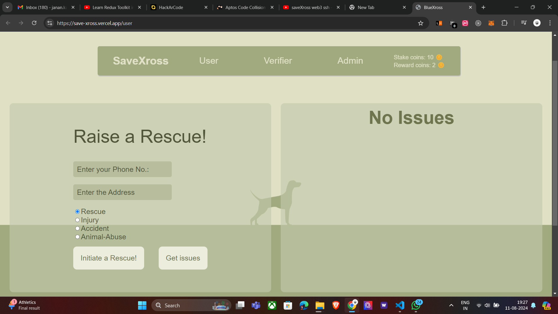Show hidden system tray icons chevron
Image resolution: width=558 pixels, height=314 pixels.
coord(451,305)
